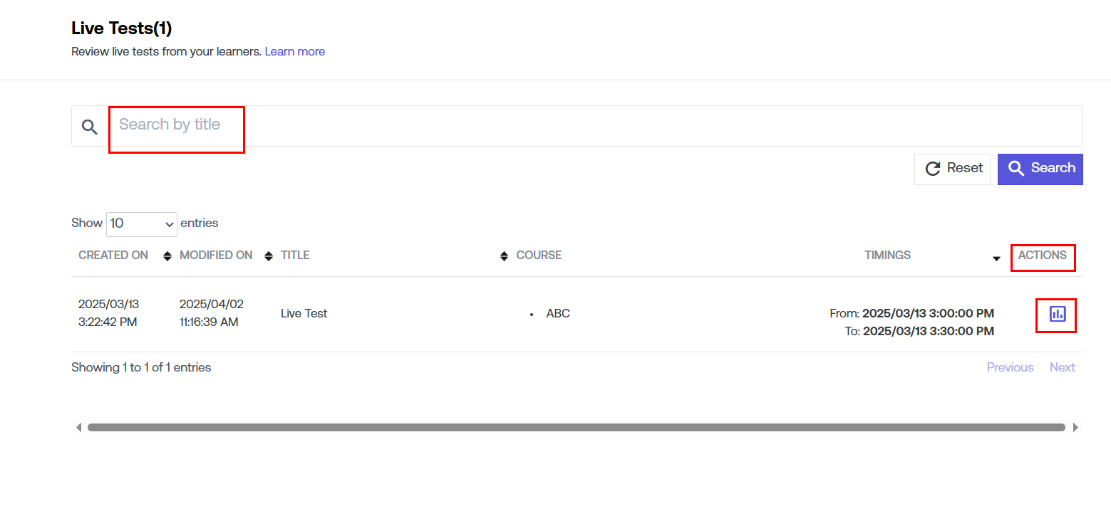Go to the Next page
The image size is (1111, 521).
pos(1062,367)
